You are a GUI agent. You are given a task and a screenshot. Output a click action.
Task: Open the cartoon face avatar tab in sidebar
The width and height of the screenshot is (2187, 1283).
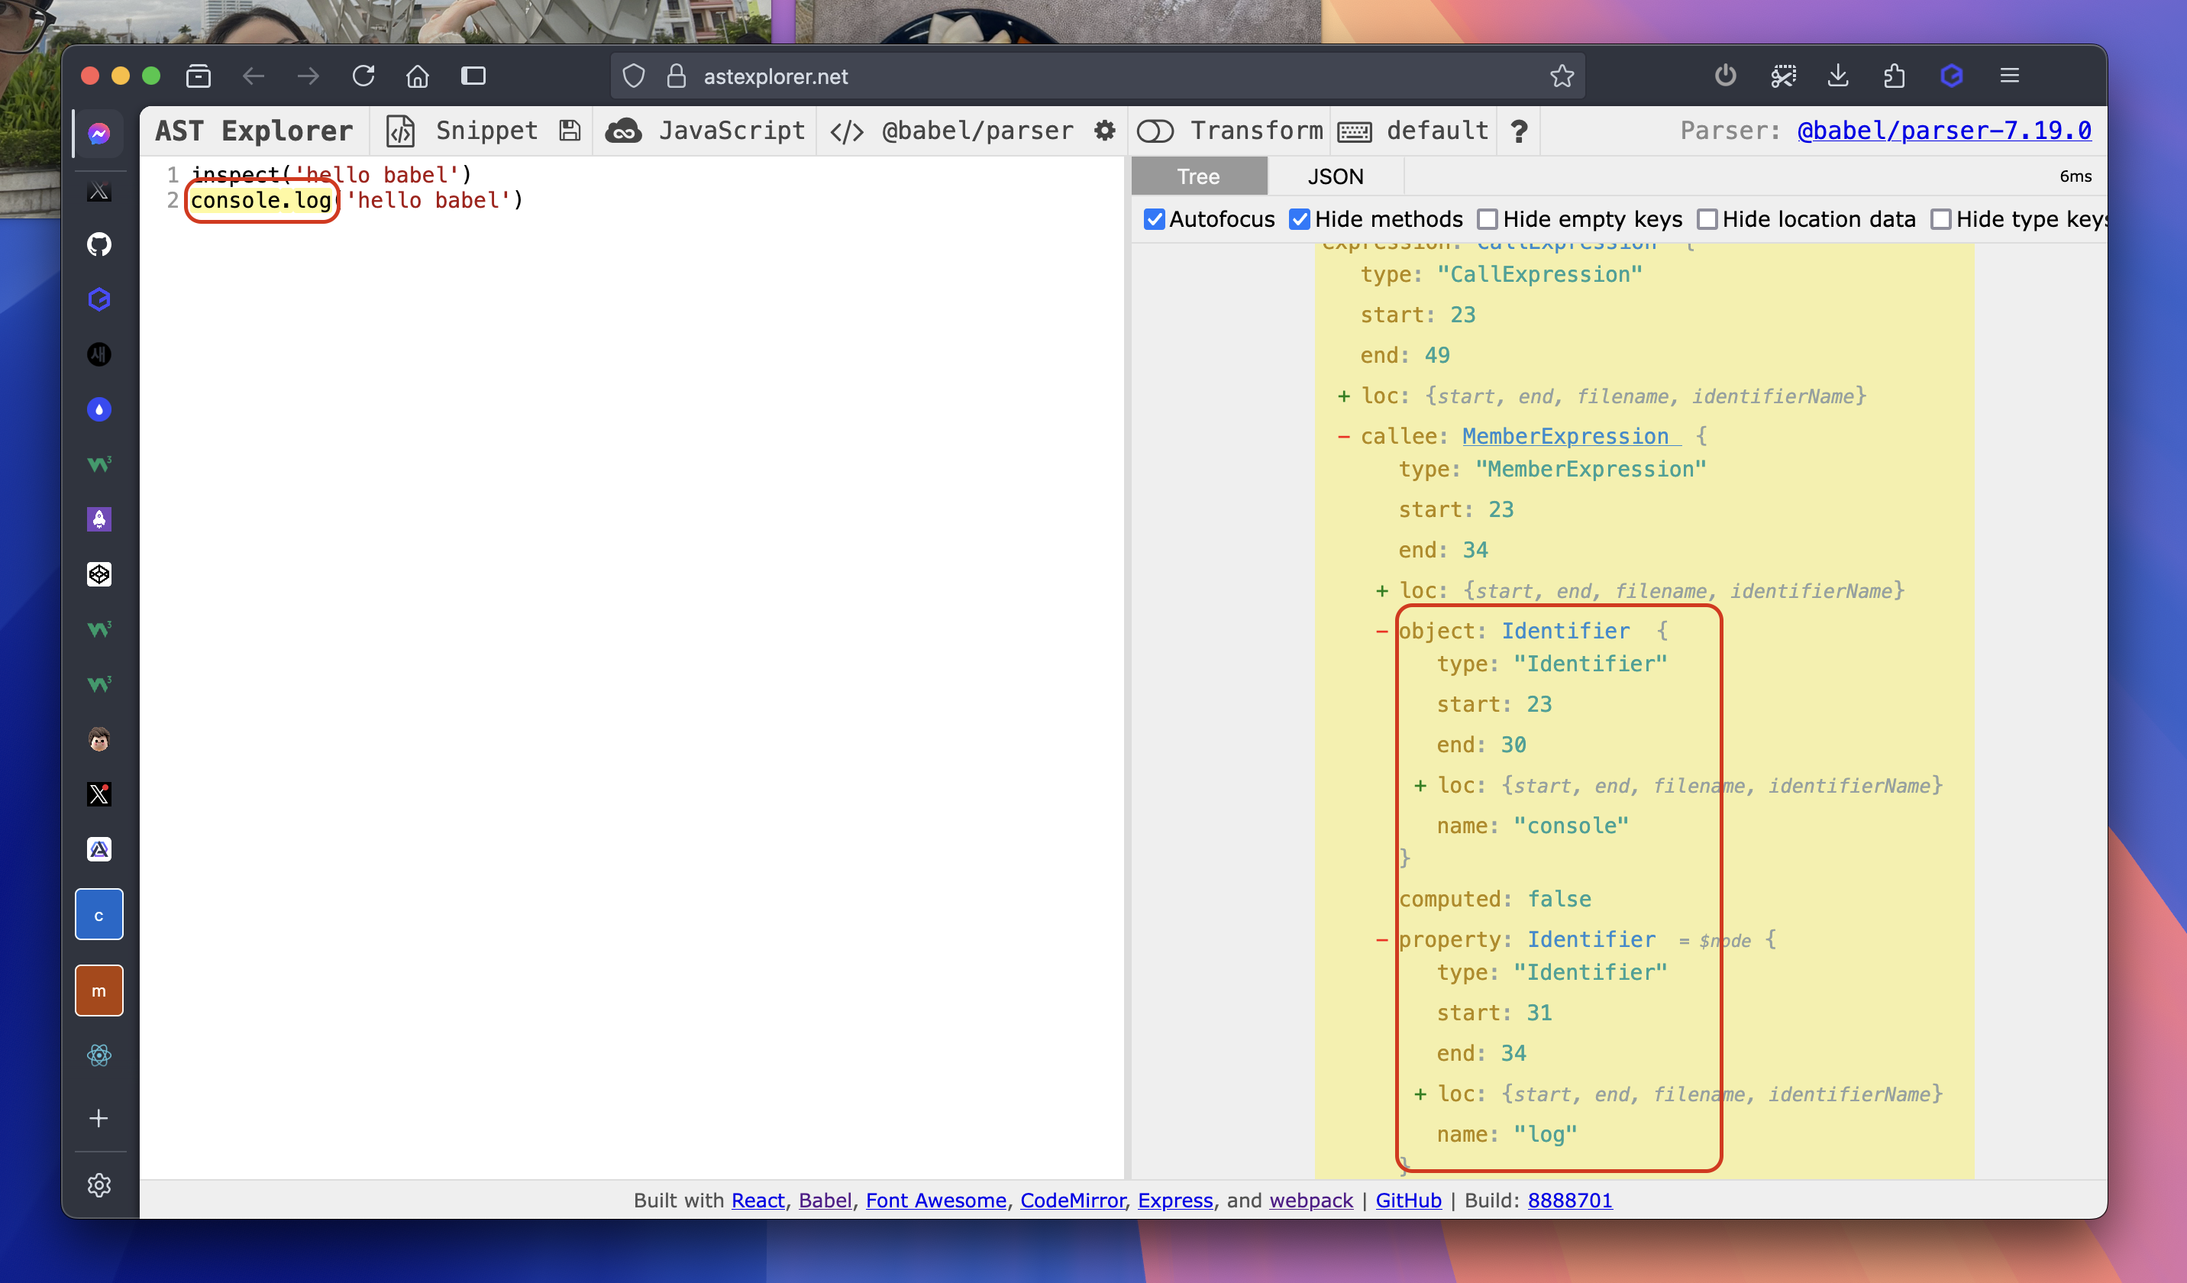pyautogui.click(x=99, y=739)
